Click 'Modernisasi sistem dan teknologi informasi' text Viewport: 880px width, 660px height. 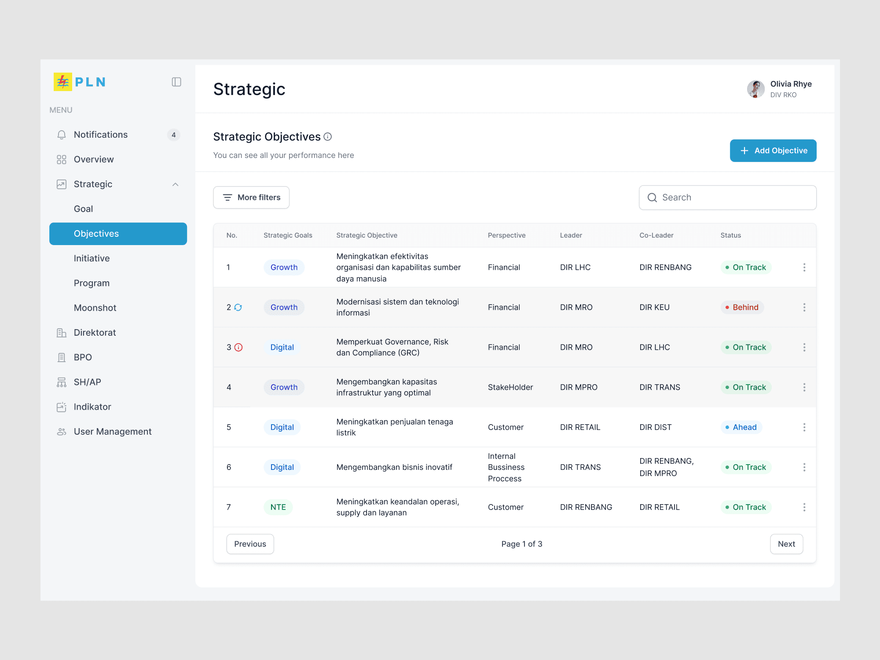pos(397,307)
